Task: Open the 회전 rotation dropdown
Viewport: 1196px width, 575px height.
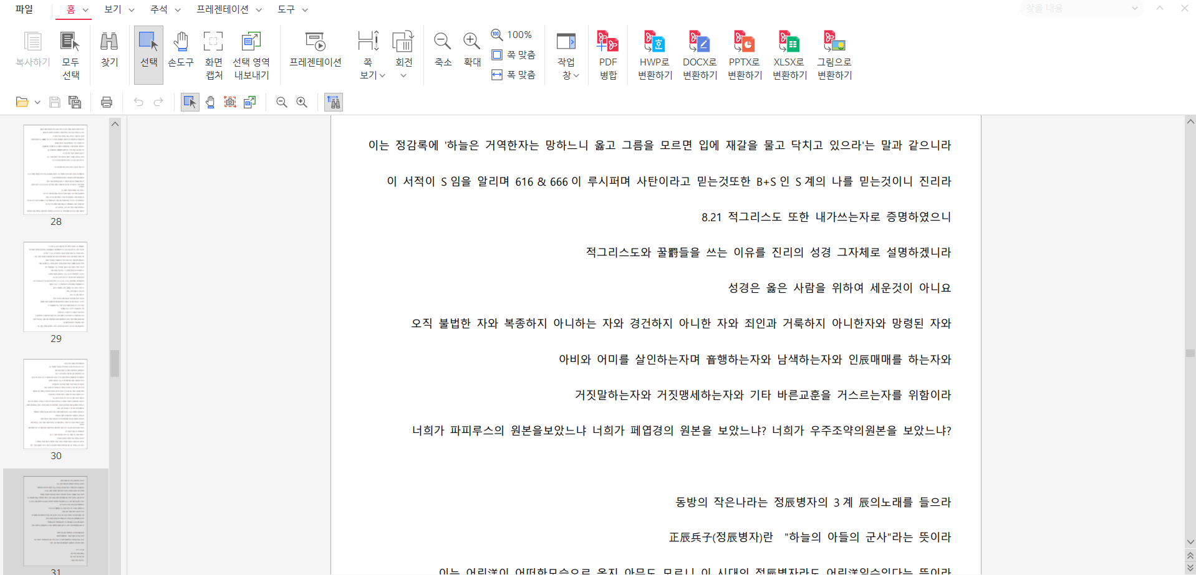Action: [x=403, y=75]
